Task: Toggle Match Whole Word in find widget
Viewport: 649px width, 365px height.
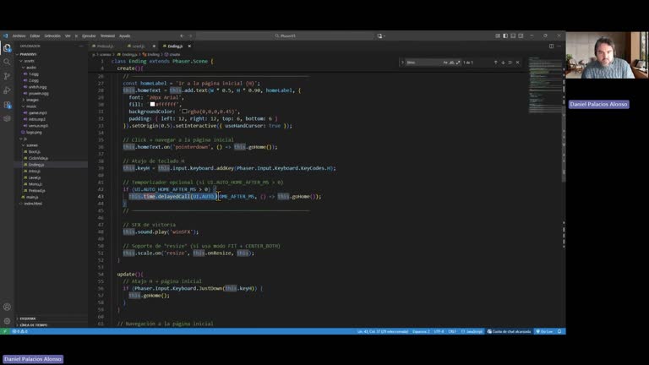Action: [451, 63]
